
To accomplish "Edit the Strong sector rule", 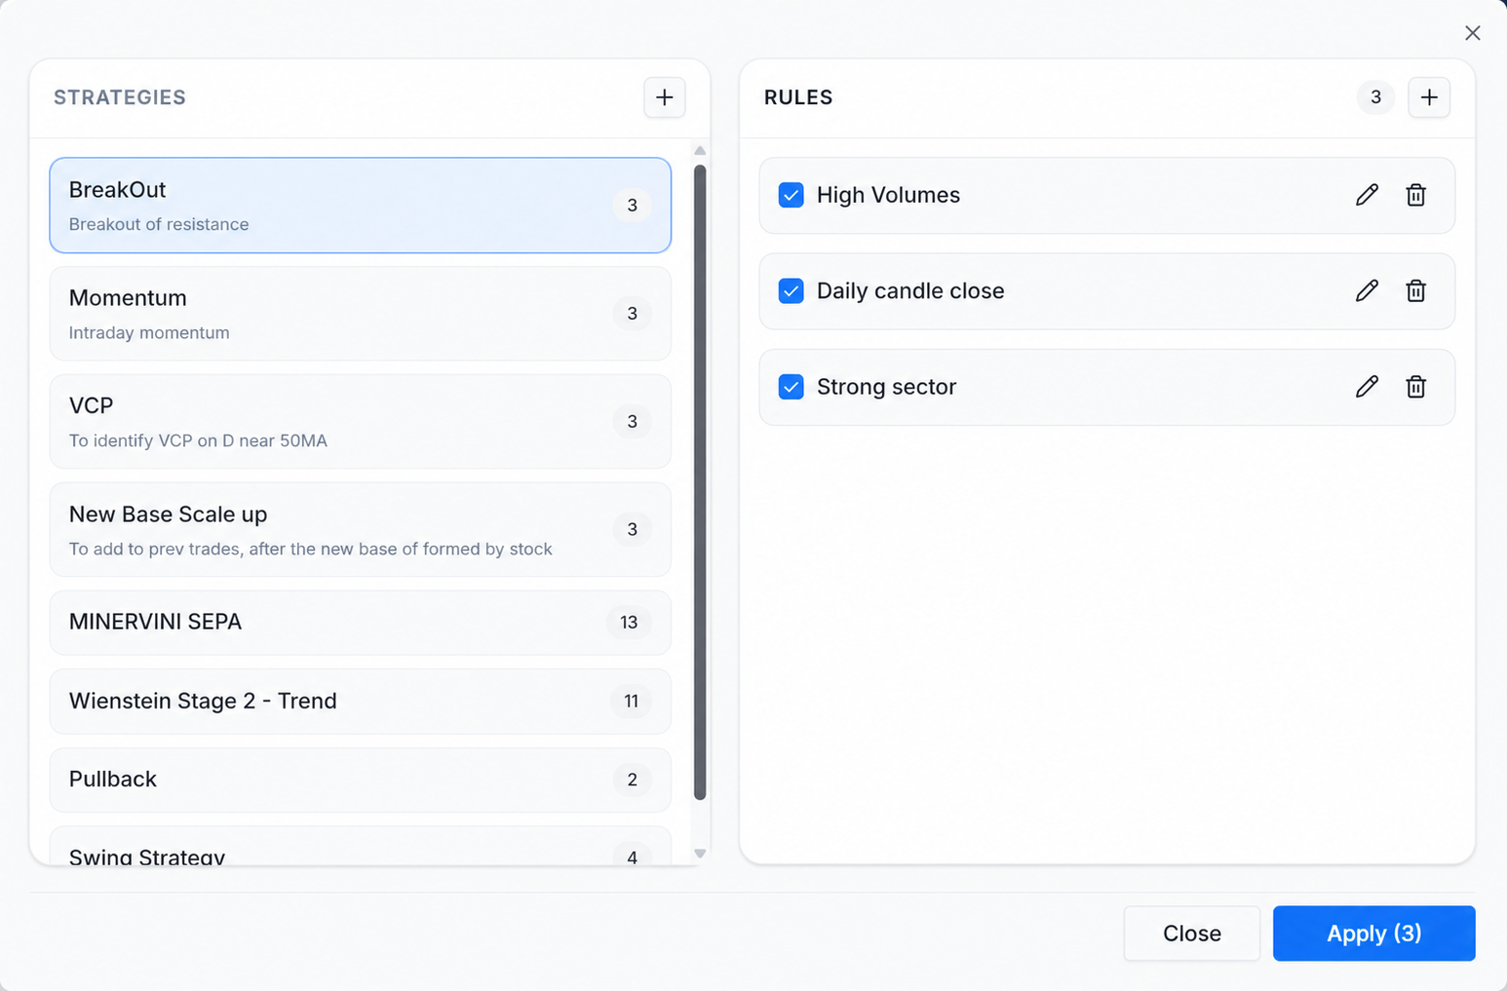I will [x=1367, y=387].
